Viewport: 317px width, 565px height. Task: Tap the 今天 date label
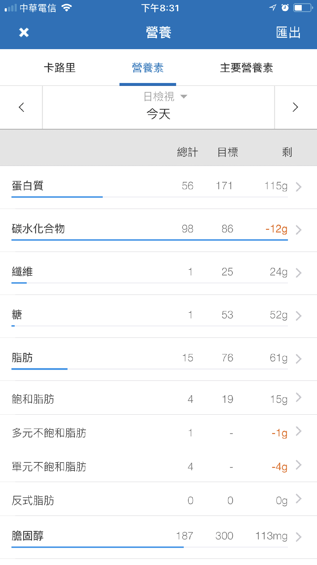click(158, 114)
